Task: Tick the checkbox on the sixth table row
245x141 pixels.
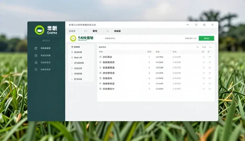Action: click(100, 84)
